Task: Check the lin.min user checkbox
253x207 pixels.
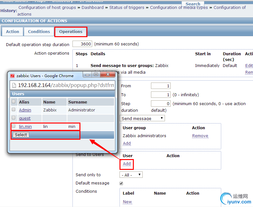Action: [14, 126]
